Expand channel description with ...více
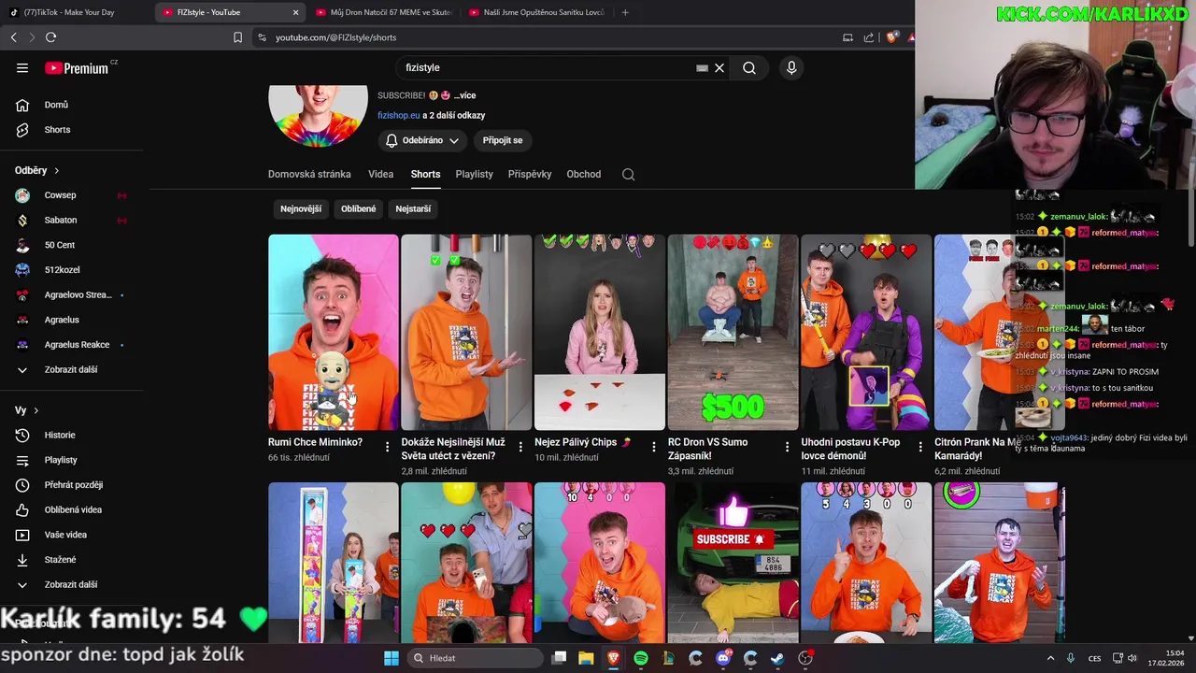Viewport: 1196px width, 673px height. [464, 95]
